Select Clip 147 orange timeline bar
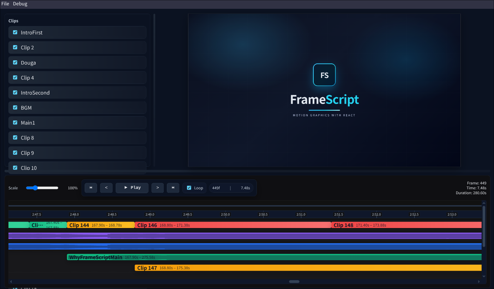This screenshot has height=289, width=494. tap(308, 268)
